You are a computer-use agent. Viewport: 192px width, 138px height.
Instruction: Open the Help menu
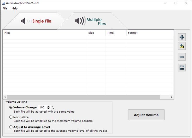point(15,8)
